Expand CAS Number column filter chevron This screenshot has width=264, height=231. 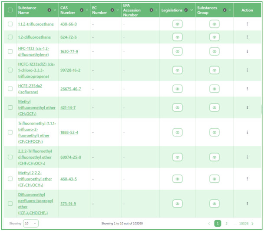point(87,10)
